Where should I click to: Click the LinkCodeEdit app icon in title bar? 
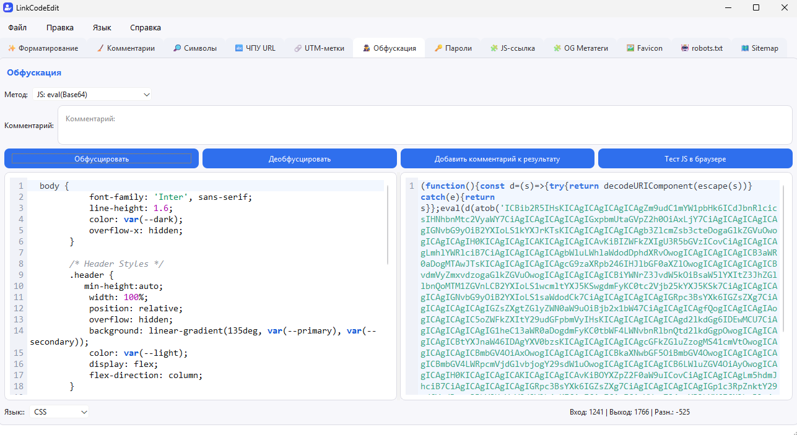(x=8, y=7)
